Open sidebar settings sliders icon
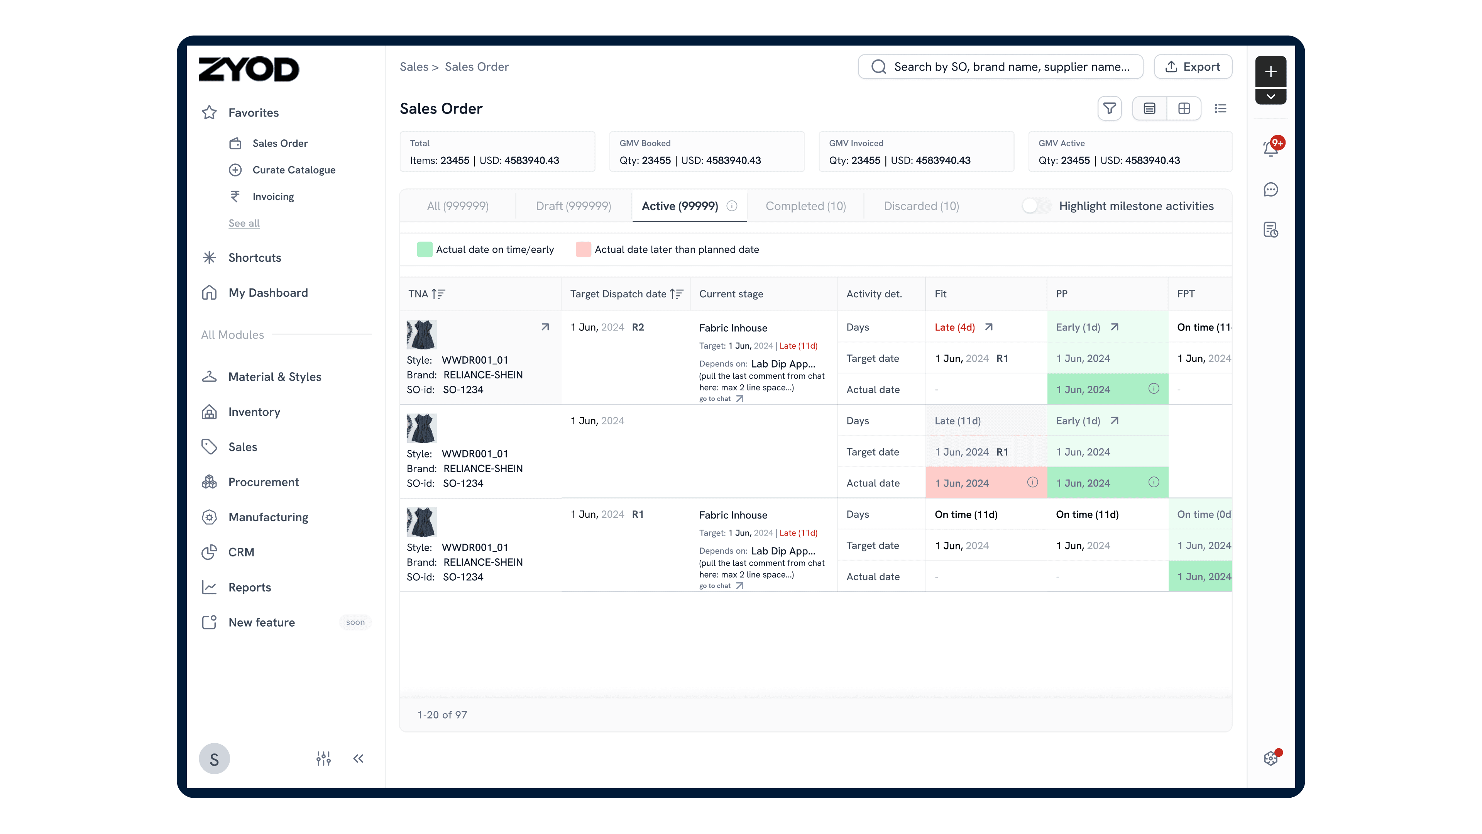The image size is (1482, 834). tap(323, 759)
